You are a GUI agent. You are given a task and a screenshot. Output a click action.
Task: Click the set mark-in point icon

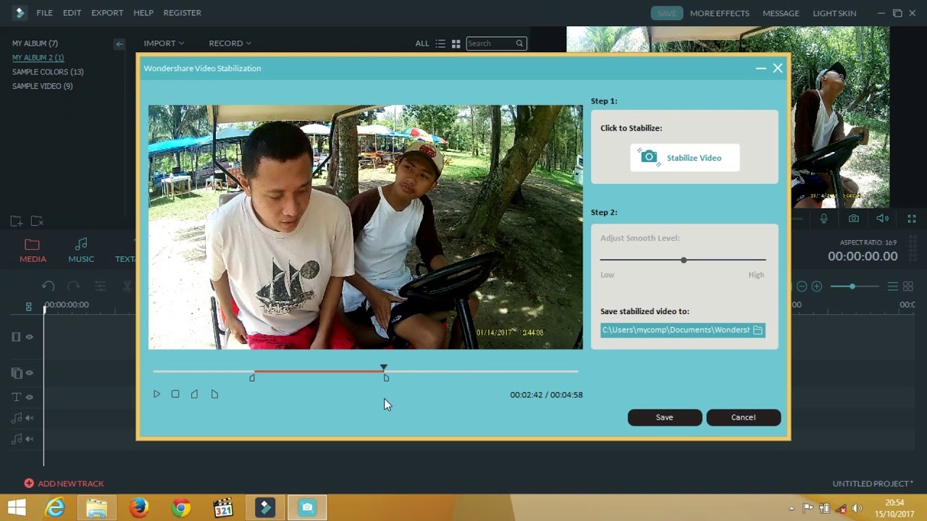pos(194,394)
